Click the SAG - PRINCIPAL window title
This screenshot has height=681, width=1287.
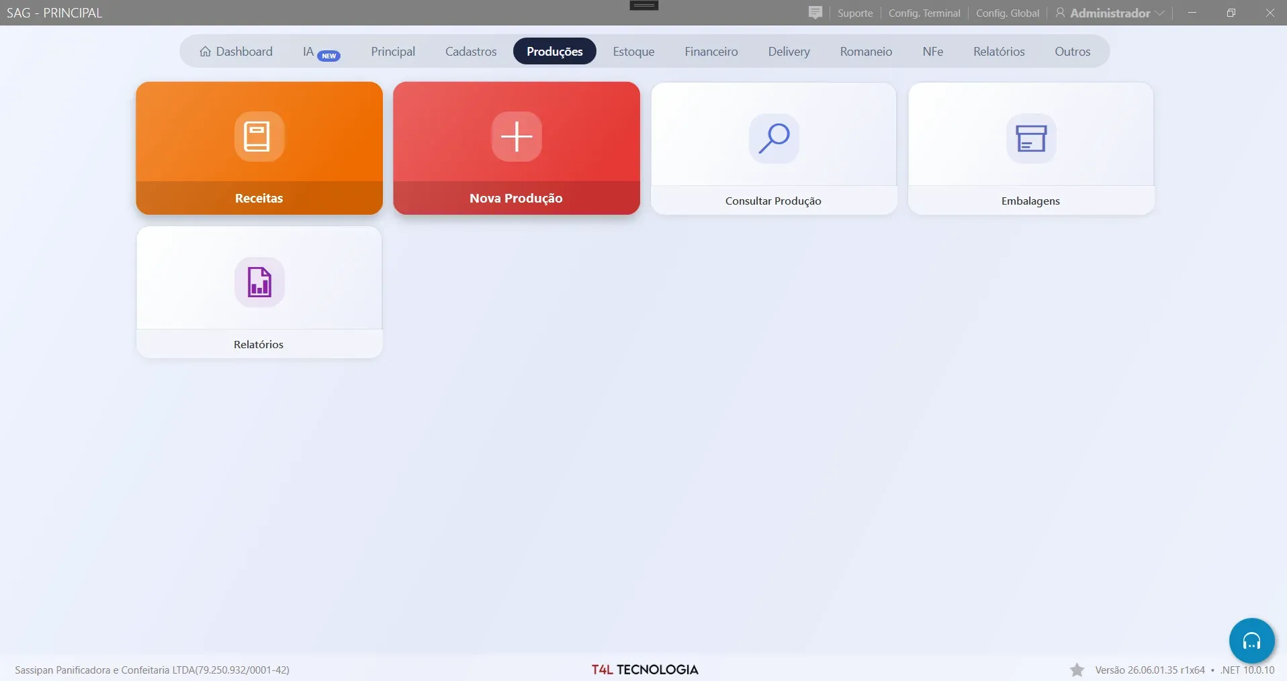[x=54, y=13]
